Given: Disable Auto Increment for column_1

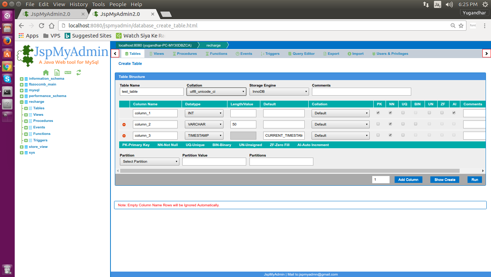Looking at the screenshot, I should click(455, 113).
